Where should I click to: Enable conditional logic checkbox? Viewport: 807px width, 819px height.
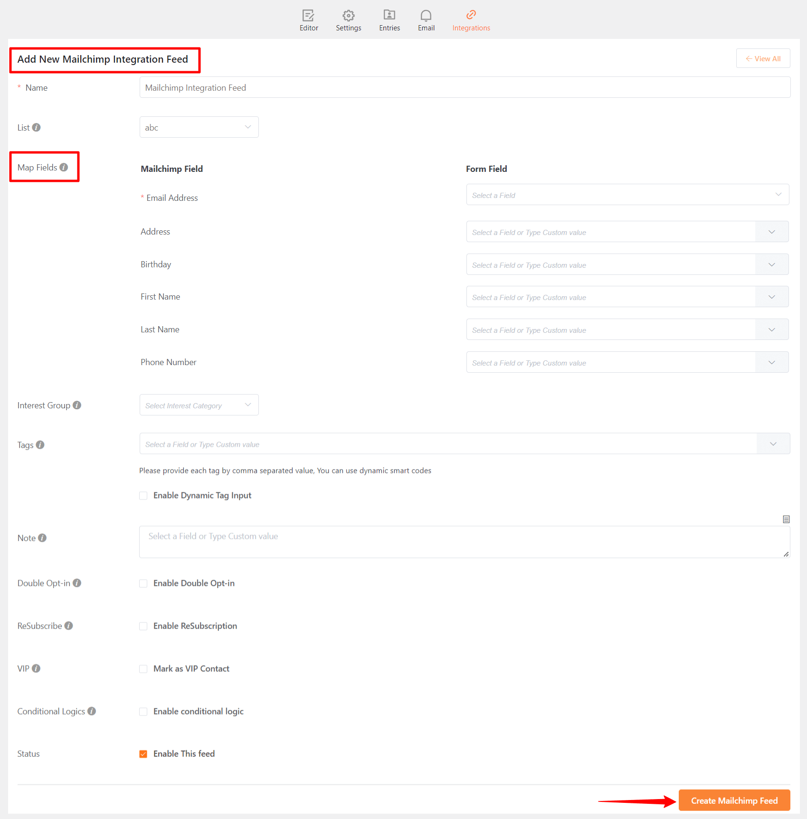(x=143, y=711)
